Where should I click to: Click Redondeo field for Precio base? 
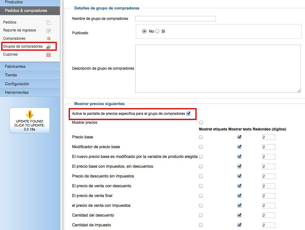click(x=269, y=137)
